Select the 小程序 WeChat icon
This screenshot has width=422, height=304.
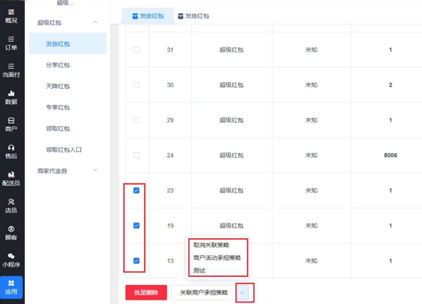pyautogui.click(x=11, y=256)
